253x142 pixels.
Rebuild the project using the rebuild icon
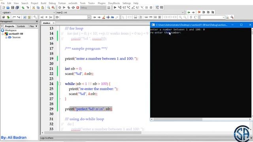[73, 7]
